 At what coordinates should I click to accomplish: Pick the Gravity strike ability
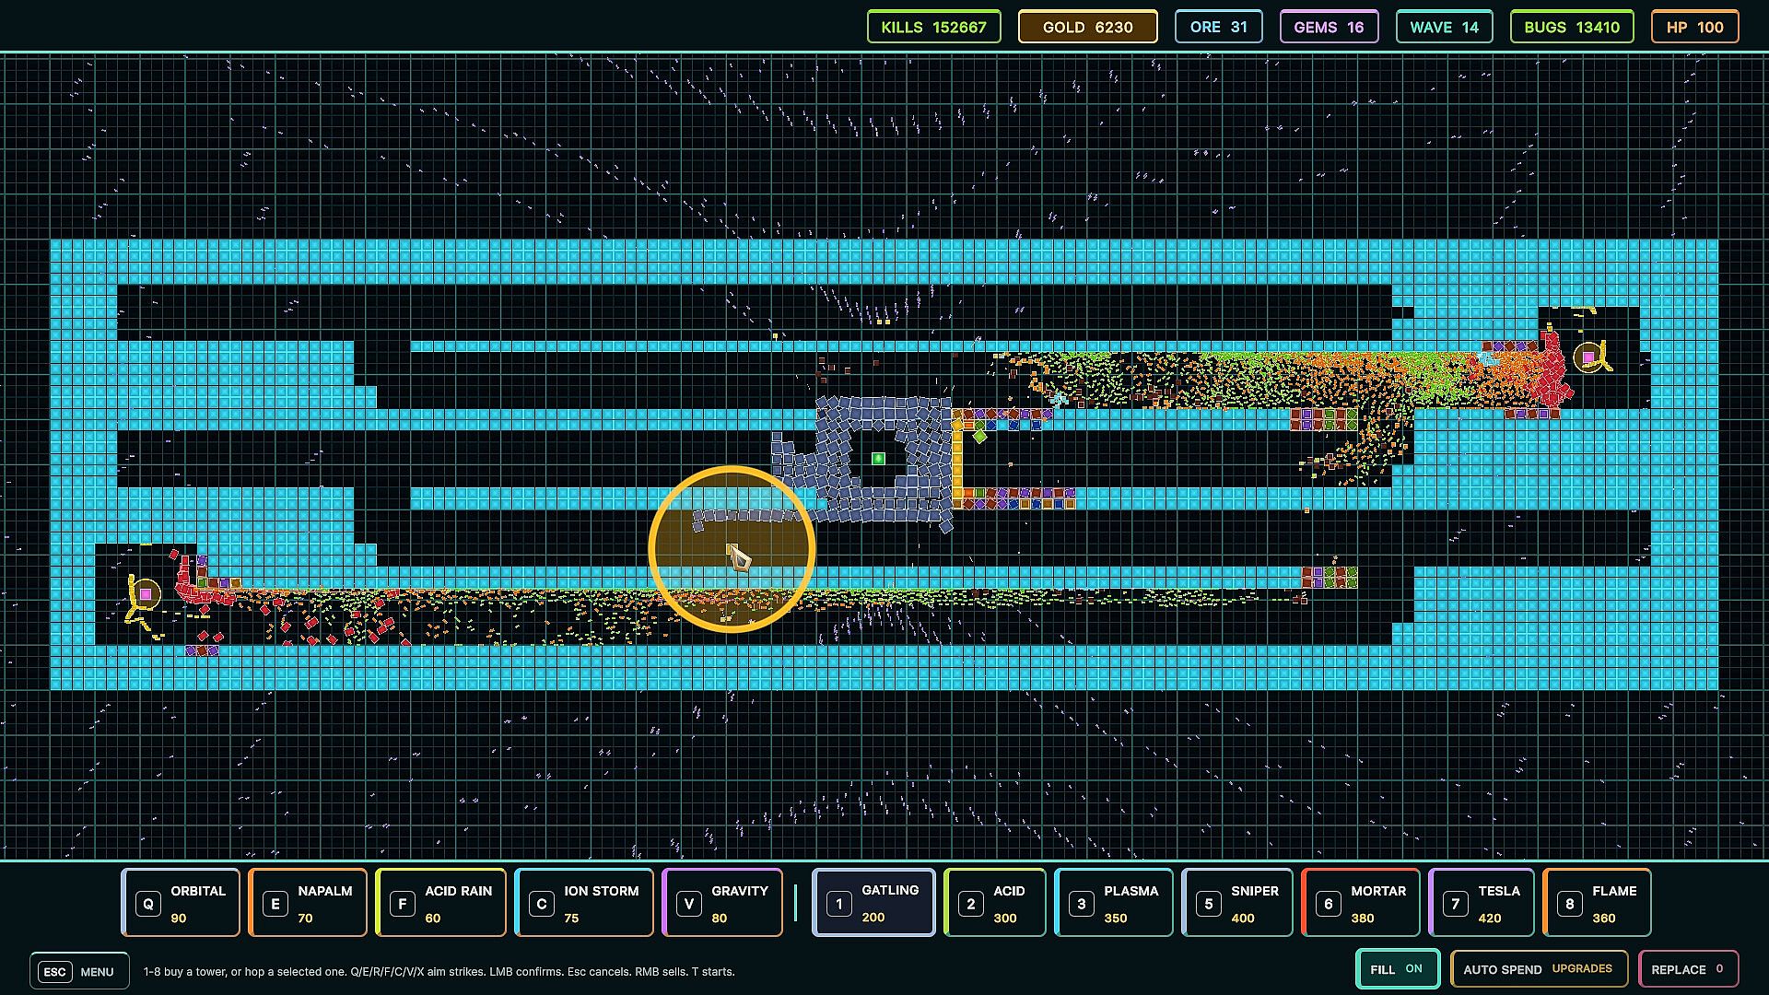point(722,903)
